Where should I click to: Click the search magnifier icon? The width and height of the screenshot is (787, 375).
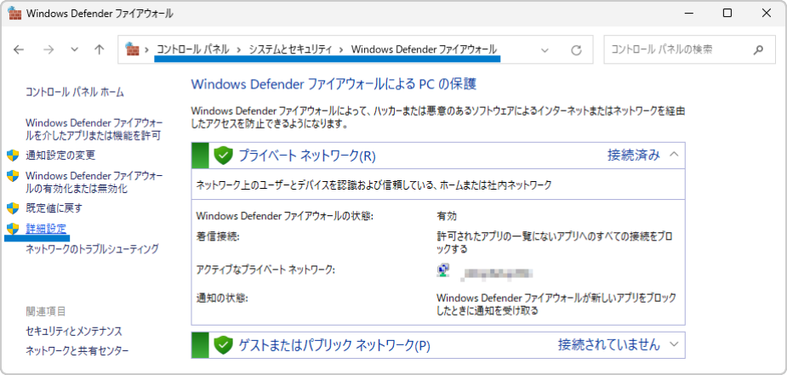(x=758, y=49)
